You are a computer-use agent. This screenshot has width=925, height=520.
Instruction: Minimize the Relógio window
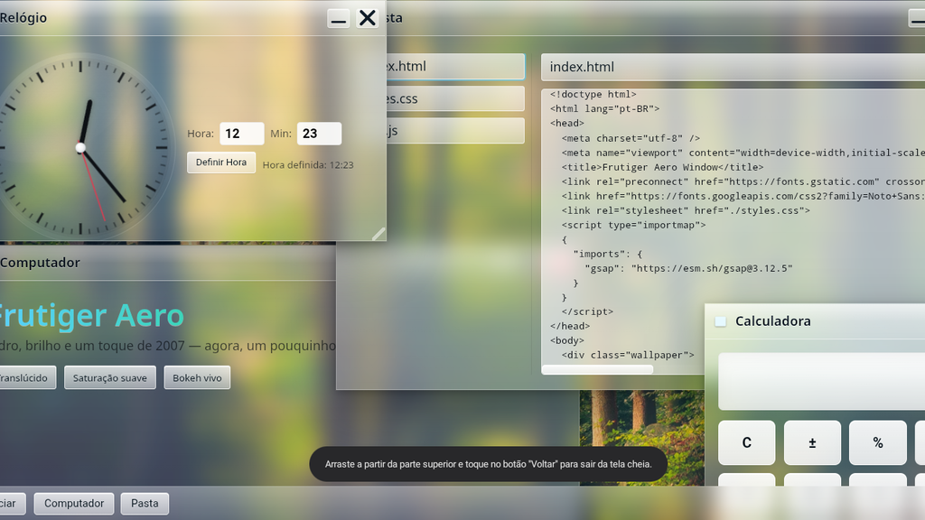coord(338,18)
